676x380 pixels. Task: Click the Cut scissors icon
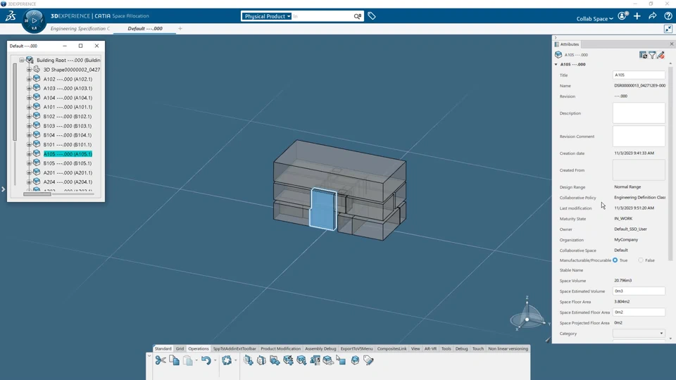tap(161, 360)
